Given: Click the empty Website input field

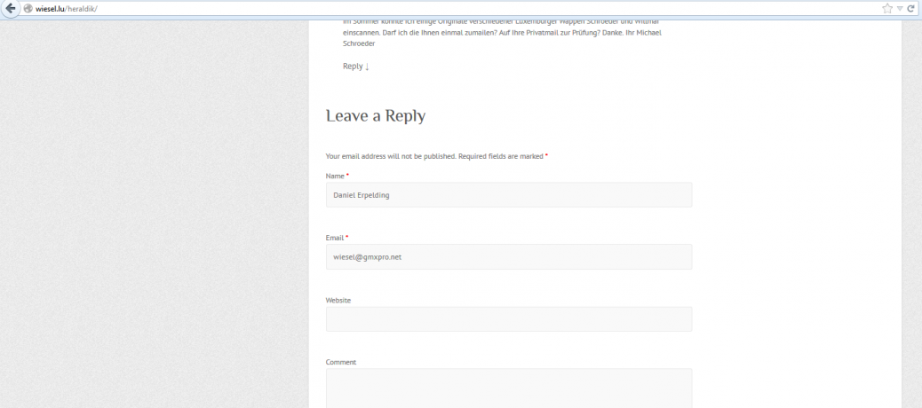Looking at the screenshot, I should [x=508, y=319].
